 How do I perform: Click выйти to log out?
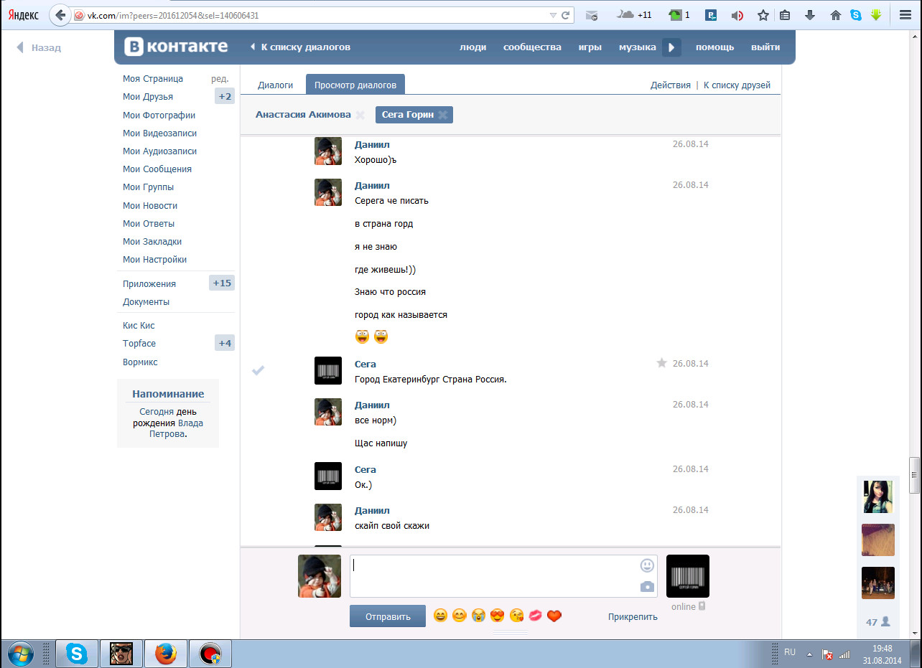coord(765,47)
